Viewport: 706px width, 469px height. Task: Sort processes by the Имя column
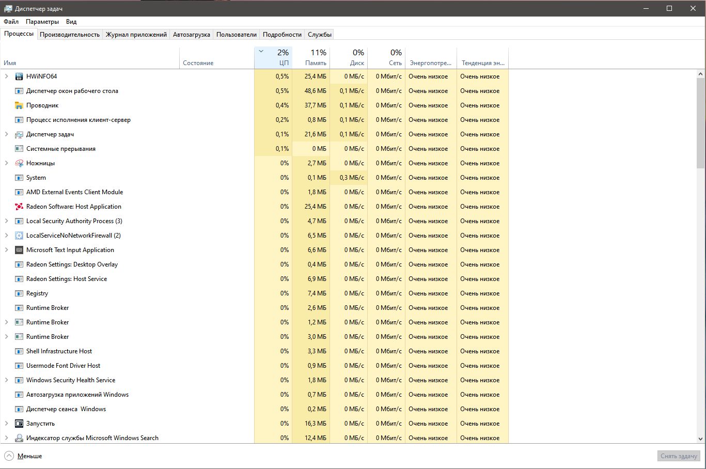pos(90,58)
